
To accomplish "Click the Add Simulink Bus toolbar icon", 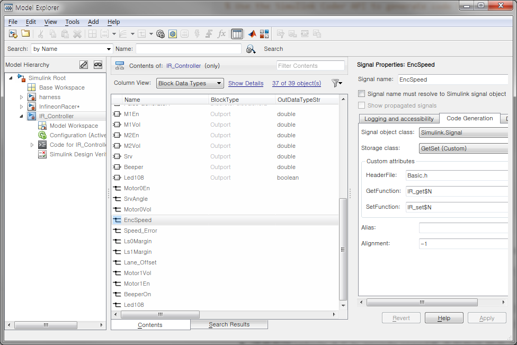I will [x=142, y=33].
